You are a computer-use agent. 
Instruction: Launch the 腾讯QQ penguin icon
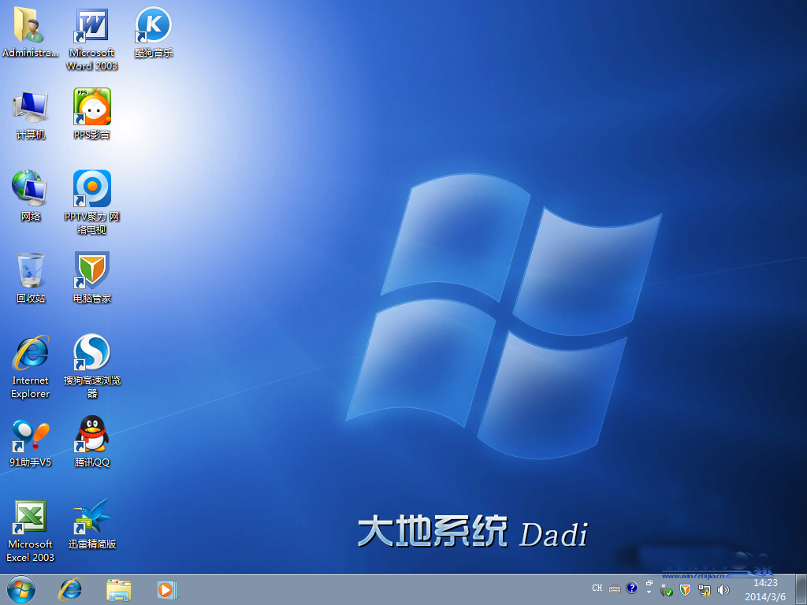point(91,435)
